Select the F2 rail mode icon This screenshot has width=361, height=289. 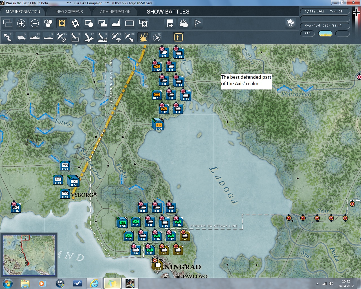coord(21,37)
